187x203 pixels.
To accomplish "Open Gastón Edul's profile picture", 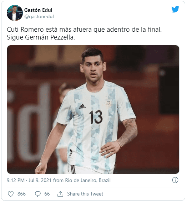I will point(15,13).
